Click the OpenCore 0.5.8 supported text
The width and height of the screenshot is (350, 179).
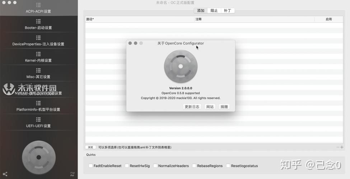tap(181, 93)
